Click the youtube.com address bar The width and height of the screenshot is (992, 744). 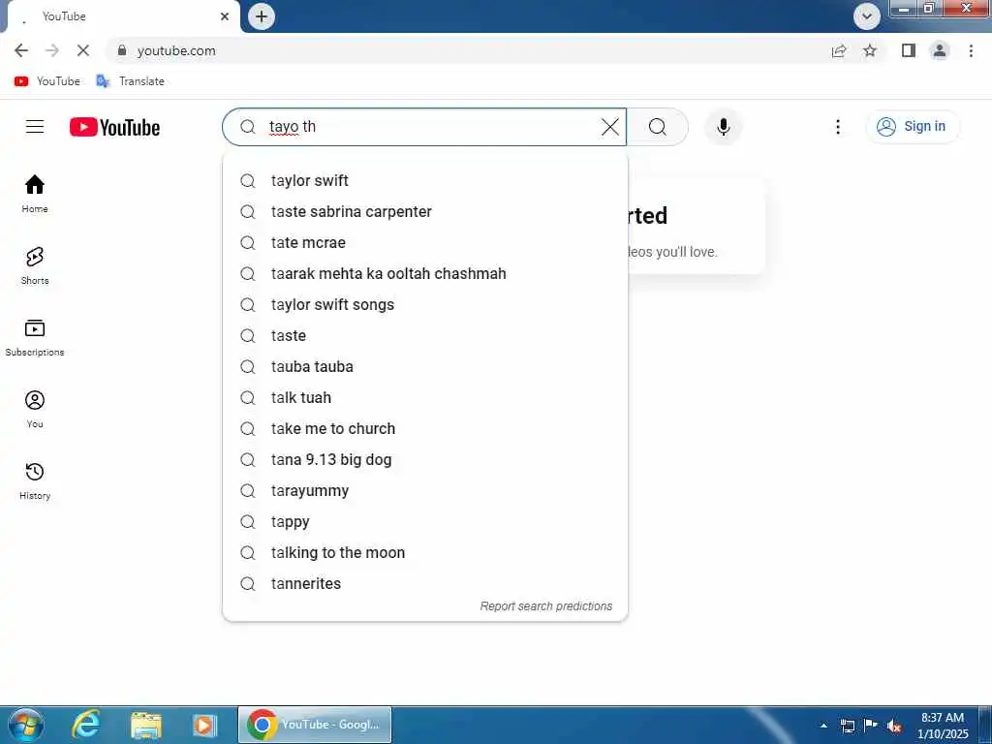468,50
